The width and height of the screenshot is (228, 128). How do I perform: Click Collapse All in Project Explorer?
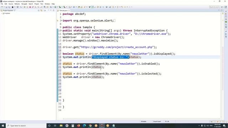(x=39, y=10)
